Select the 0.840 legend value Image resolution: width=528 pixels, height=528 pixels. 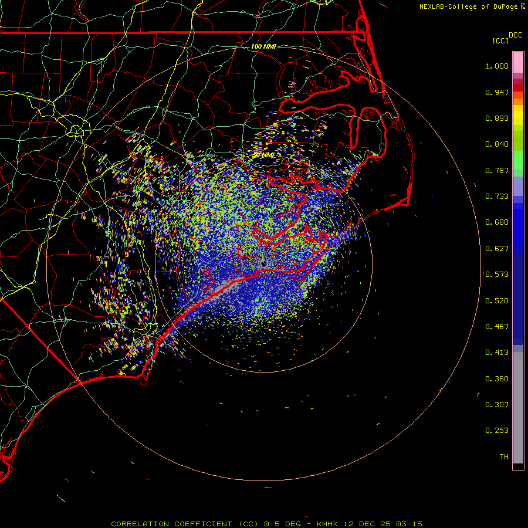coord(497,144)
